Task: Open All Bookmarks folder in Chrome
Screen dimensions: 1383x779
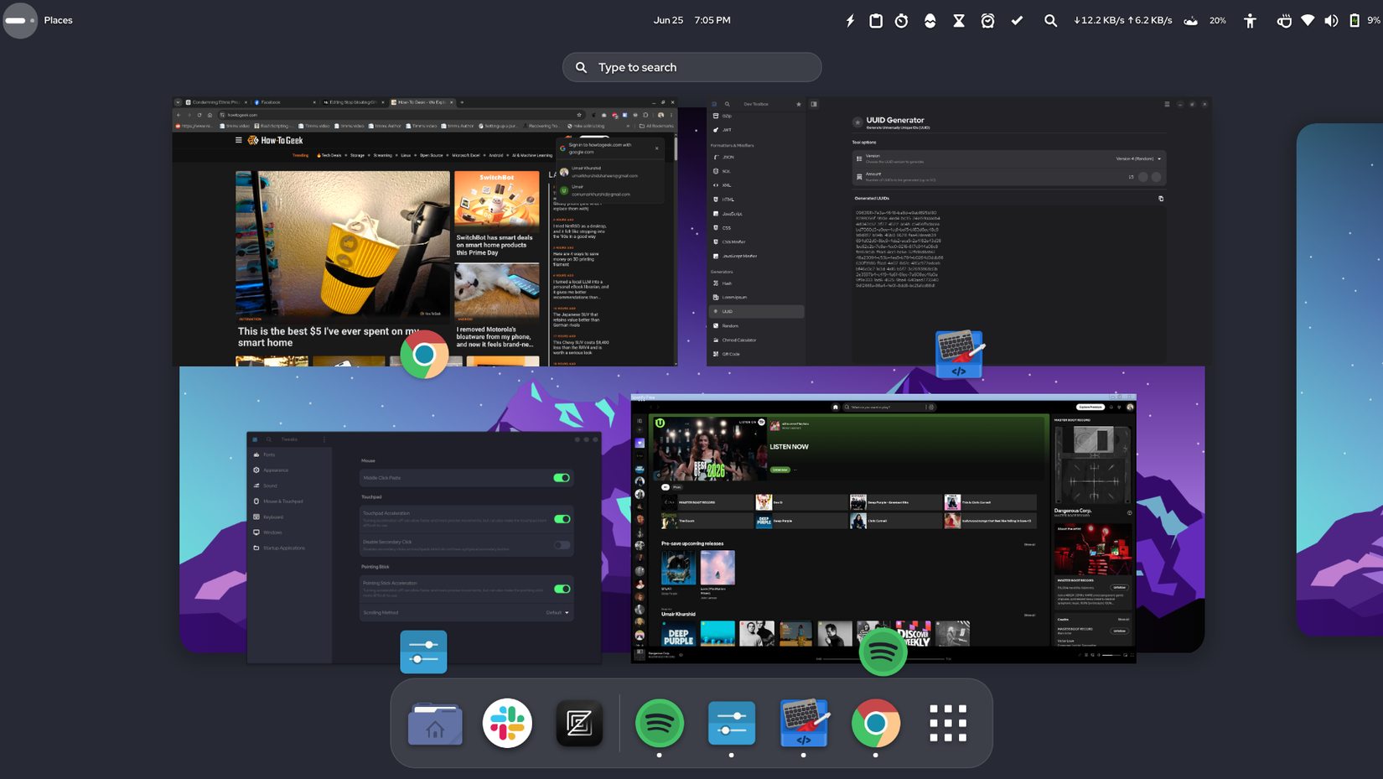Action: pyautogui.click(x=656, y=126)
